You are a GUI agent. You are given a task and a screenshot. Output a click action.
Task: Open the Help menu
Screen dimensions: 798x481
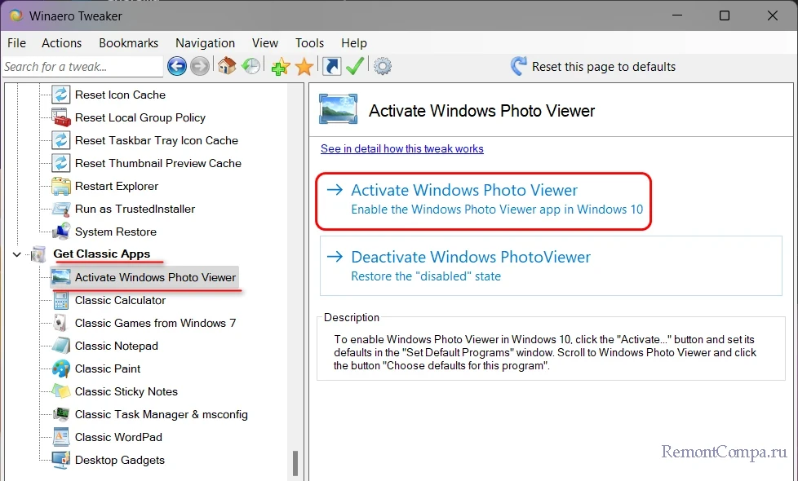(x=353, y=43)
